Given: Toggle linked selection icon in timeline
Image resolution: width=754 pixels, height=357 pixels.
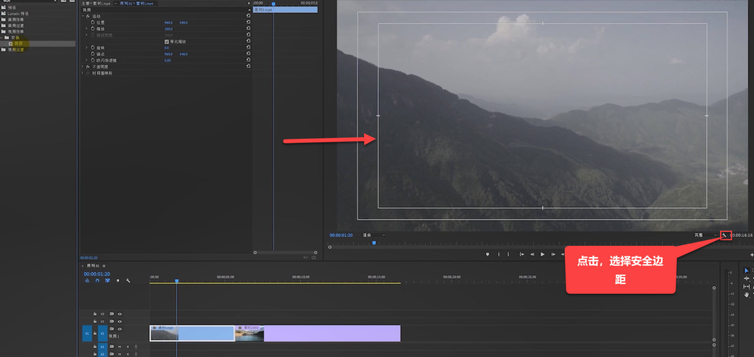Looking at the screenshot, I should 107,281.
